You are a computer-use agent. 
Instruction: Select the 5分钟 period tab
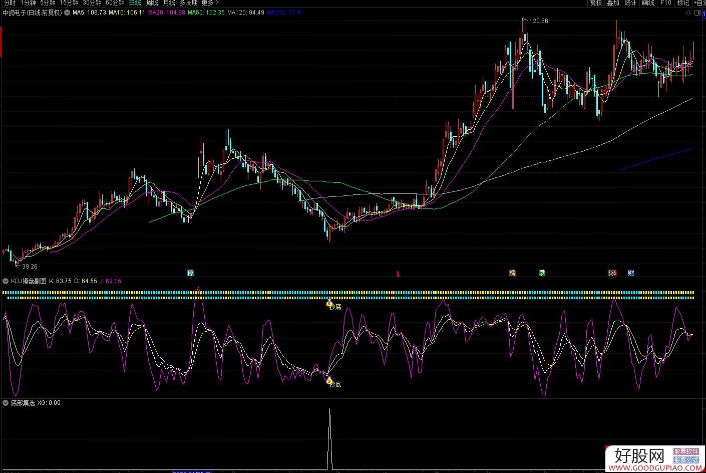48,3
